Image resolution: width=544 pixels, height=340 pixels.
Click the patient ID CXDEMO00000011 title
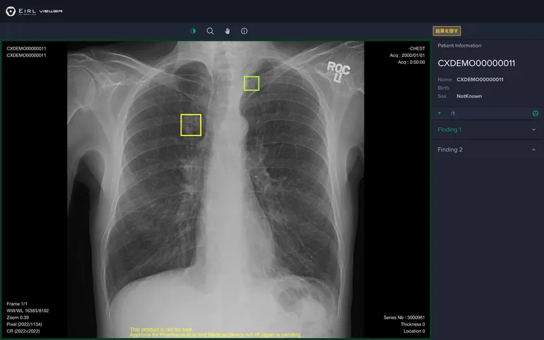click(476, 63)
